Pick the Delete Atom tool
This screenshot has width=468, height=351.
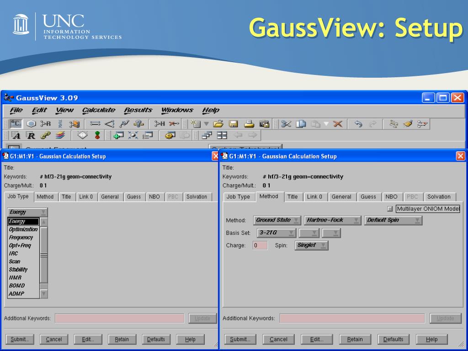(174, 123)
